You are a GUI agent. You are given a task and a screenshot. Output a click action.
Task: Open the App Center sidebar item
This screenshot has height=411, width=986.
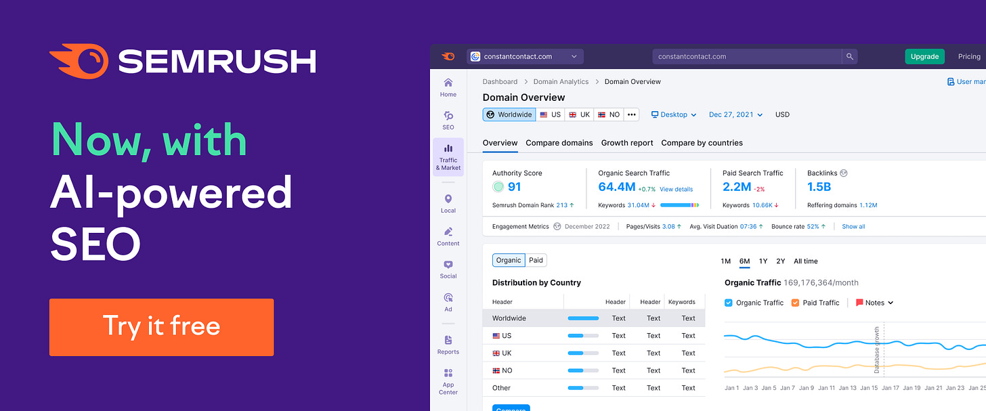pos(448,381)
